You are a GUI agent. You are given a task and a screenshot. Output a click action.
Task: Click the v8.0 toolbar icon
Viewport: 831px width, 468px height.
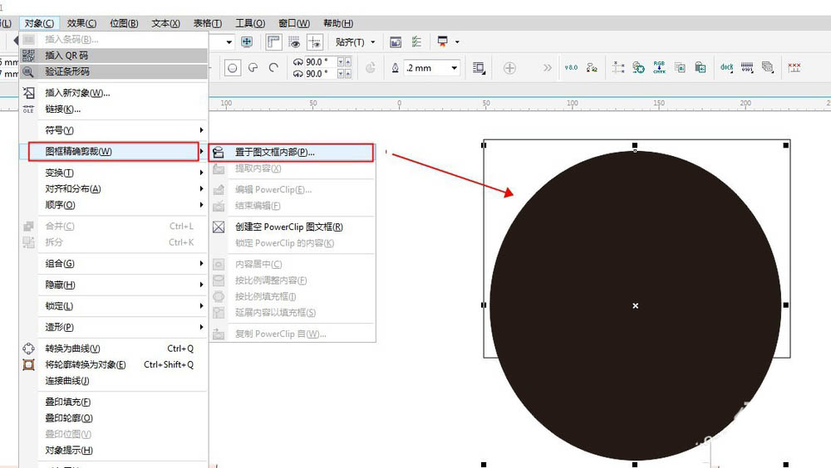571,68
